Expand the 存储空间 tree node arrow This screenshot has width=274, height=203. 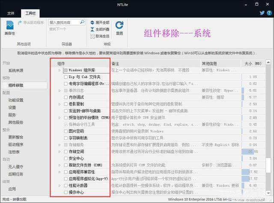60,152
